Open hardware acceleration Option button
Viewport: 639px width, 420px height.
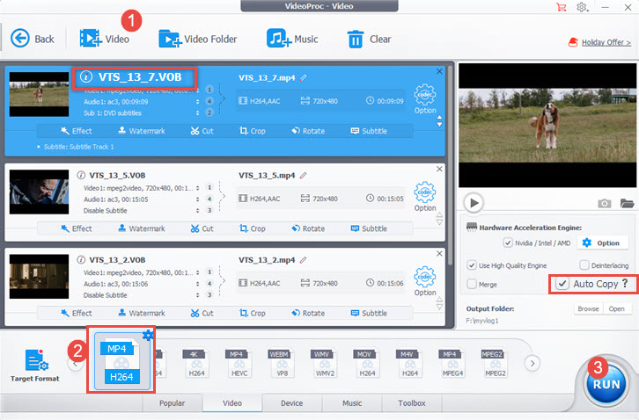[x=601, y=243]
